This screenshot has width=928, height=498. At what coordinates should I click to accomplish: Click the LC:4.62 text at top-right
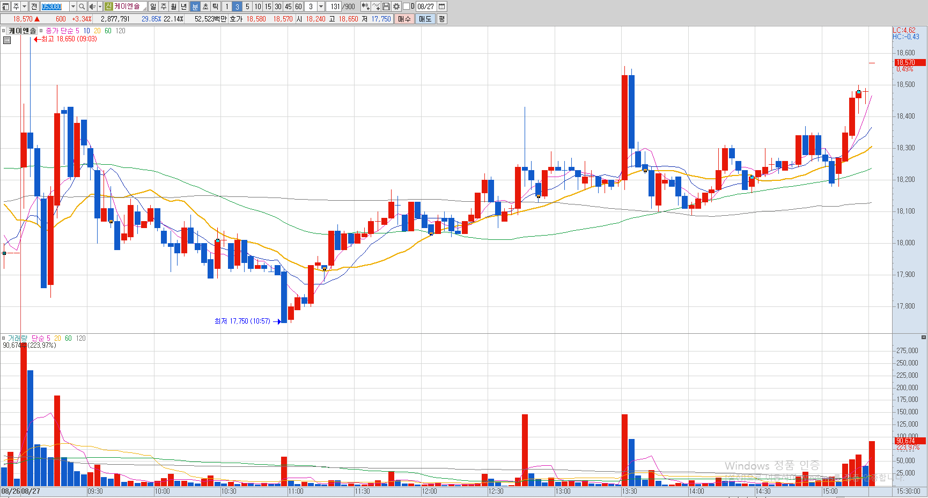point(904,31)
